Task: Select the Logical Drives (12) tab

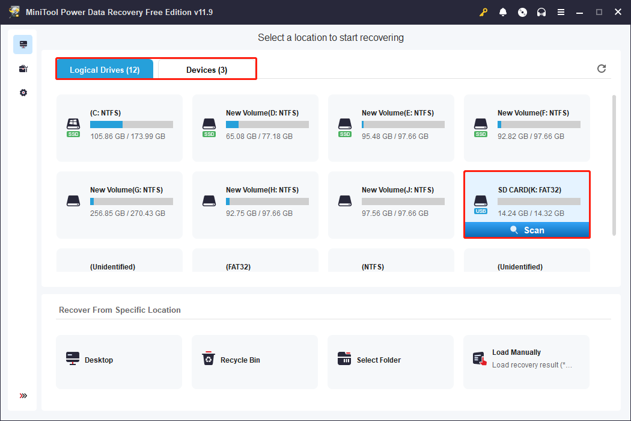Action: [x=105, y=70]
